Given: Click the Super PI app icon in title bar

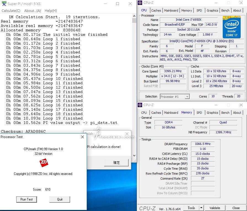Looking at the screenshot, I should pos(4,4).
